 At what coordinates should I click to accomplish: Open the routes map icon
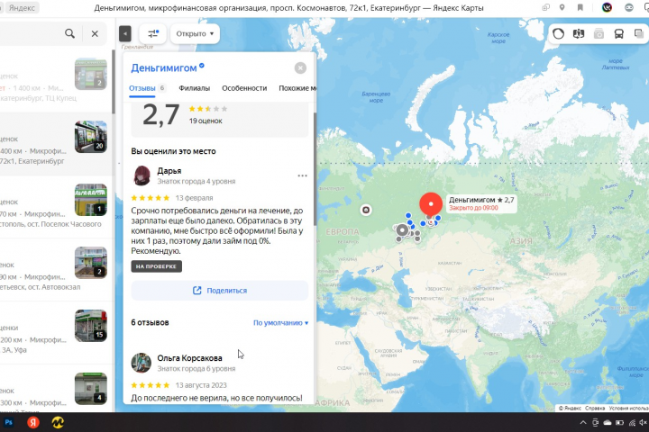click(579, 34)
